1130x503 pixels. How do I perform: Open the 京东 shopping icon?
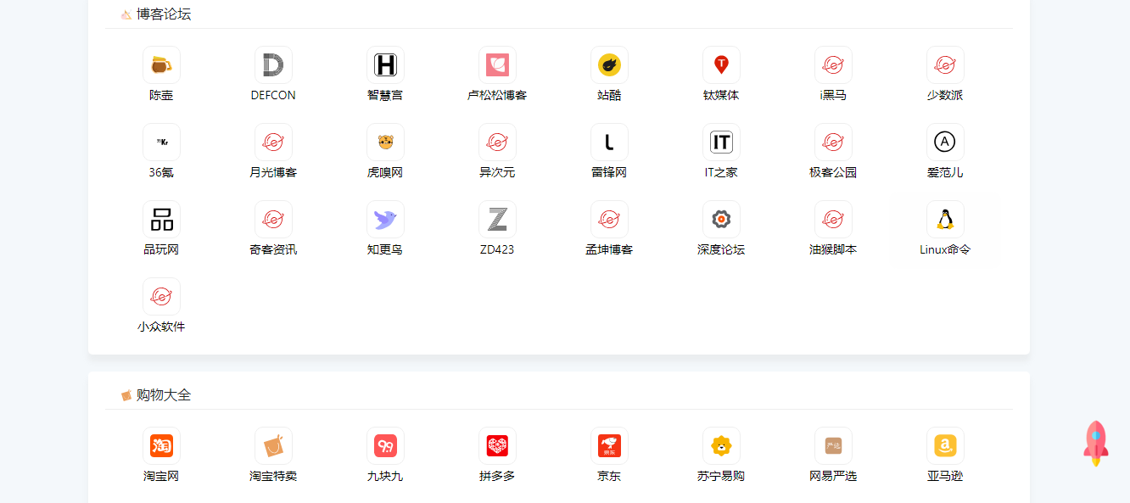coord(609,446)
